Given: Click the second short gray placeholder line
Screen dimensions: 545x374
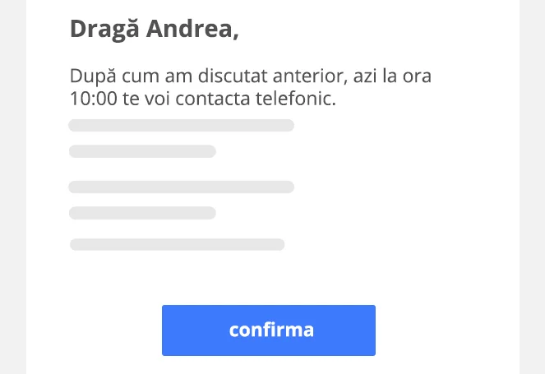Looking at the screenshot, I should pyautogui.click(x=142, y=151).
